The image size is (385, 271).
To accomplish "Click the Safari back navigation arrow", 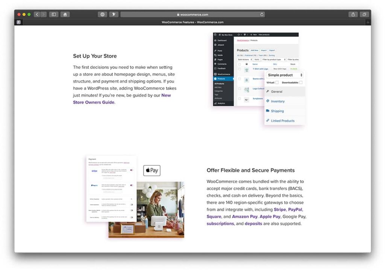I will [37, 15].
